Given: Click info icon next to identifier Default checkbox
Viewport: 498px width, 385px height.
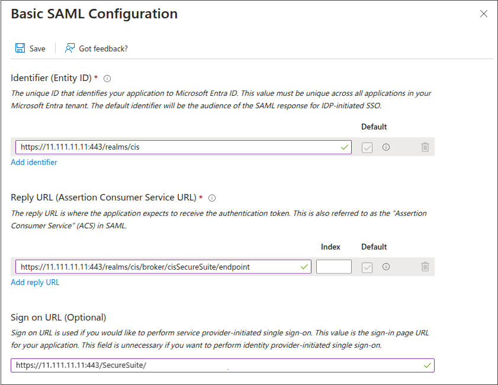Looking at the screenshot, I should [386, 147].
